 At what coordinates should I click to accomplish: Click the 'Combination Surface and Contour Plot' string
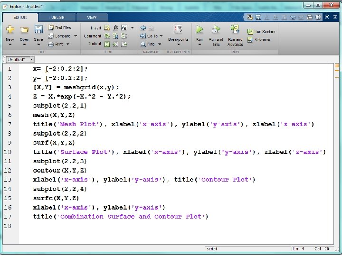[x=133, y=217]
